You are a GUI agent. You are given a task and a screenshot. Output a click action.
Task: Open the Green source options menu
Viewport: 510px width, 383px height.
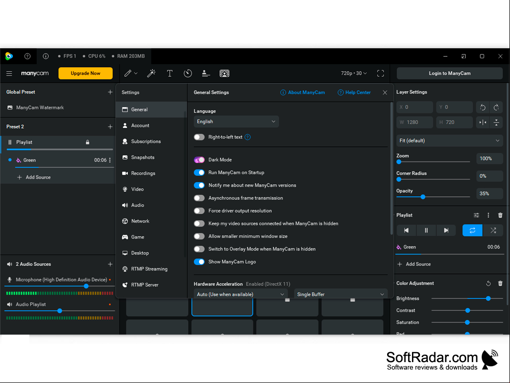(x=110, y=160)
